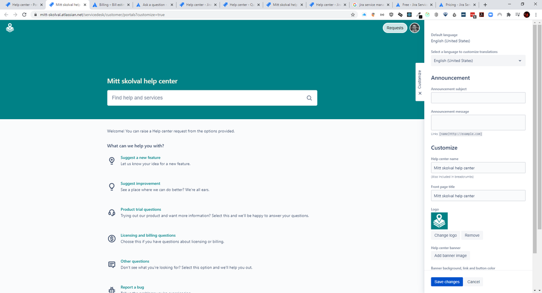Open the Suggest improvement link
542x293 pixels.
pyautogui.click(x=141, y=184)
